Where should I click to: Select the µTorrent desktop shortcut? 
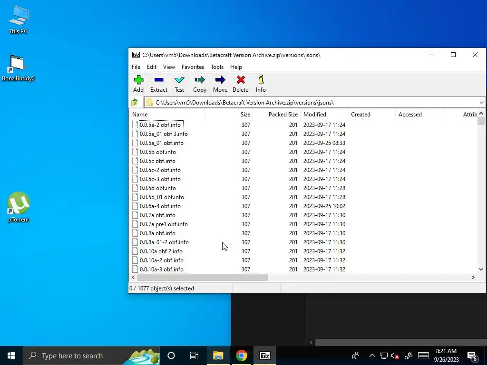coord(19,207)
